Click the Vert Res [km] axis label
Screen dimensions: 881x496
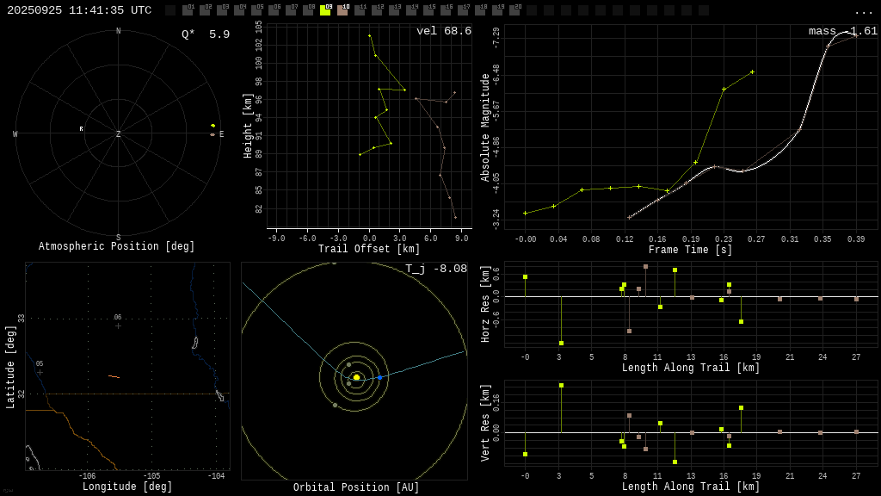click(x=485, y=423)
